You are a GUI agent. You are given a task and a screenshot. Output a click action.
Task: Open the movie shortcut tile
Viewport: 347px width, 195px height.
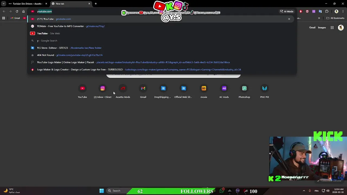[x=204, y=92]
